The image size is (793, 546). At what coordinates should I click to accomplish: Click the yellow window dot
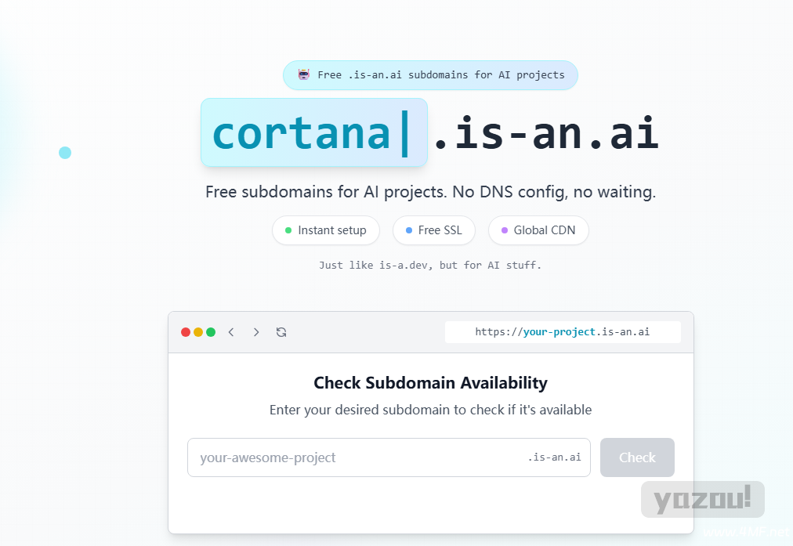coord(198,332)
